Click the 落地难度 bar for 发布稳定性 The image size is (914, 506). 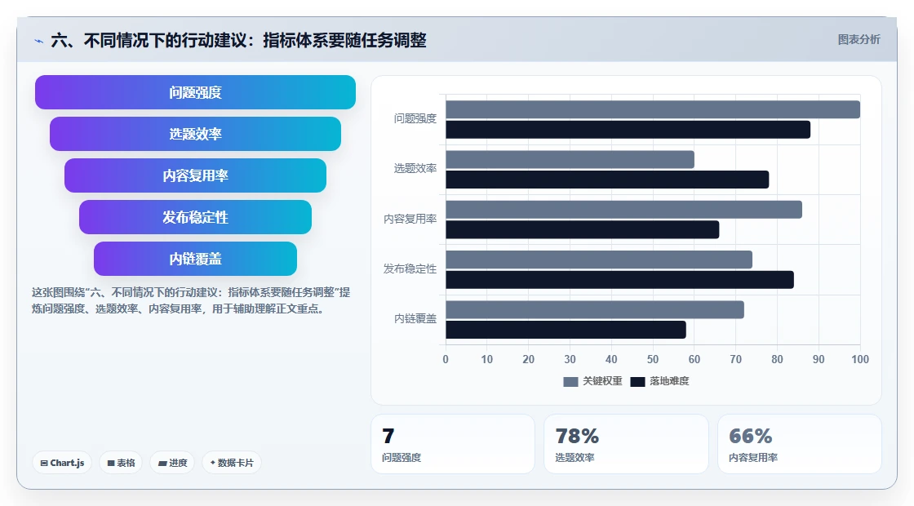click(619, 280)
